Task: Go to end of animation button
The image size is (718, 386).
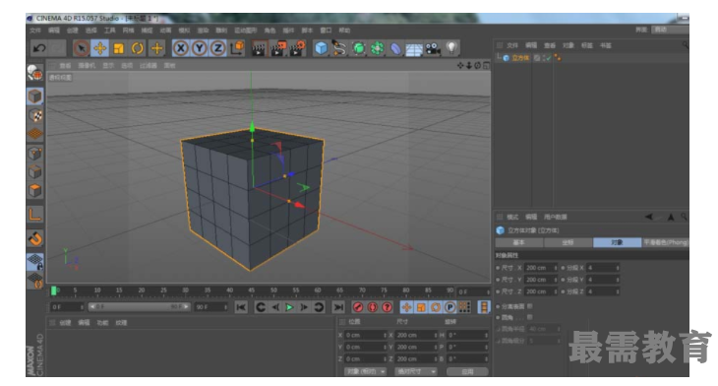Action: tap(338, 307)
